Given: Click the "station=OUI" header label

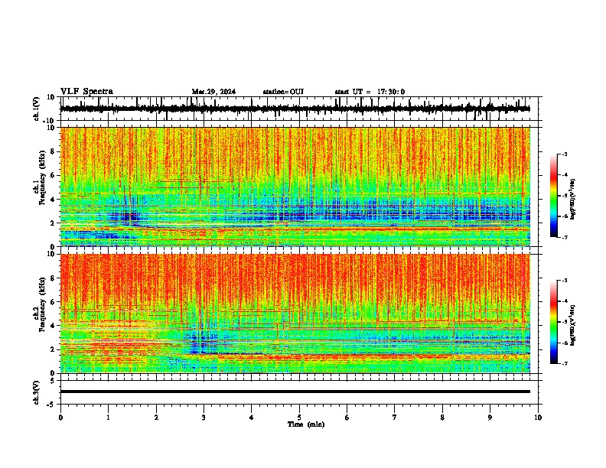Looking at the screenshot, I should click(x=283, y=92).
